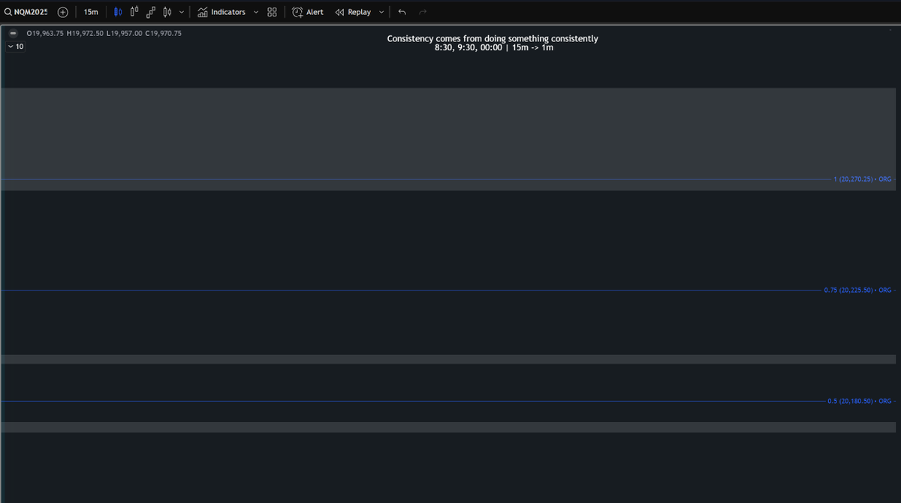The height and width of the screenshot is (503, 901).
Task: Click the '8:30, 9:30, 00:00 | 15m -> 1m' text
Action: point(494,47)
